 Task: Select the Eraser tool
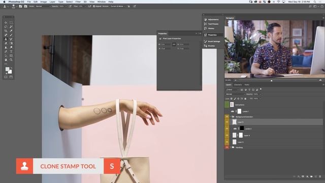point(6,43)
